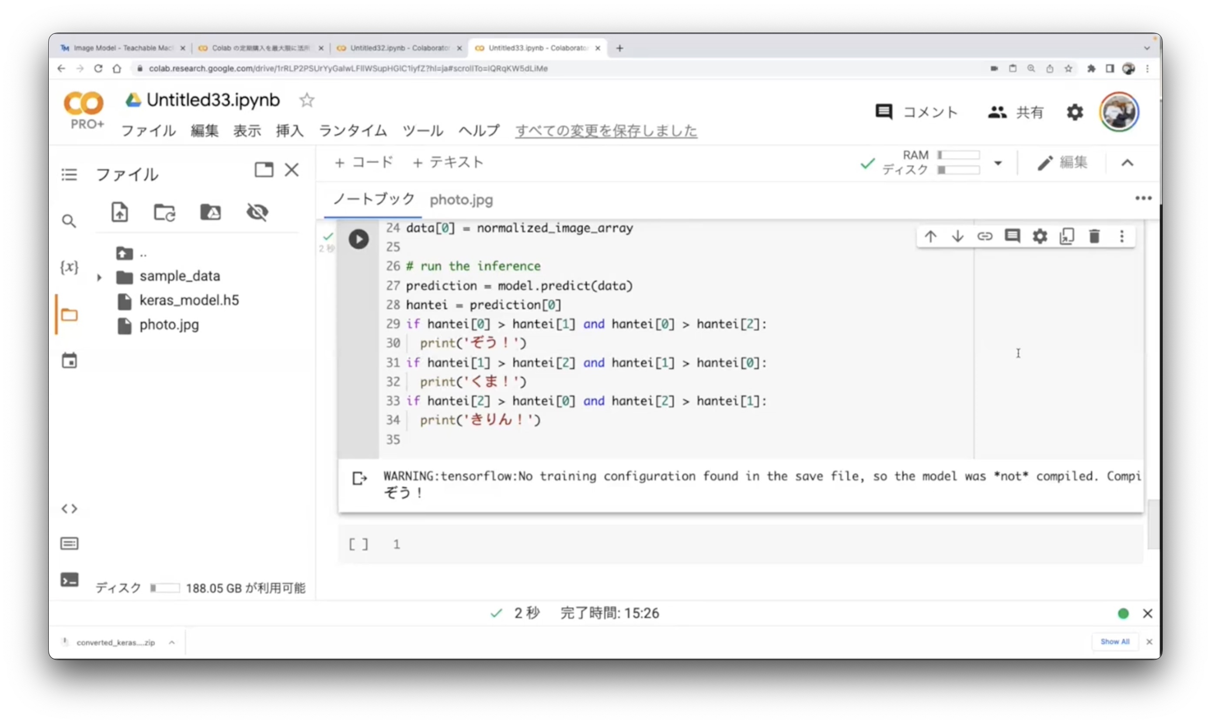Add a code cell with + コード

[x=364, y=162]
